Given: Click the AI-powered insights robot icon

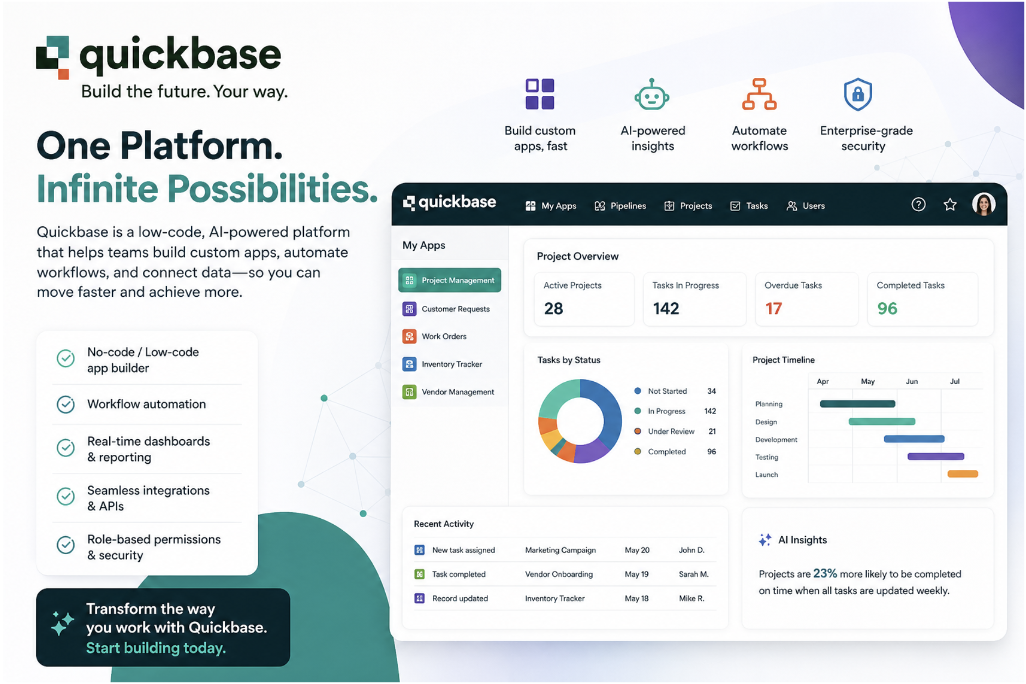Looking at the screenshot, I should [652, 94].
